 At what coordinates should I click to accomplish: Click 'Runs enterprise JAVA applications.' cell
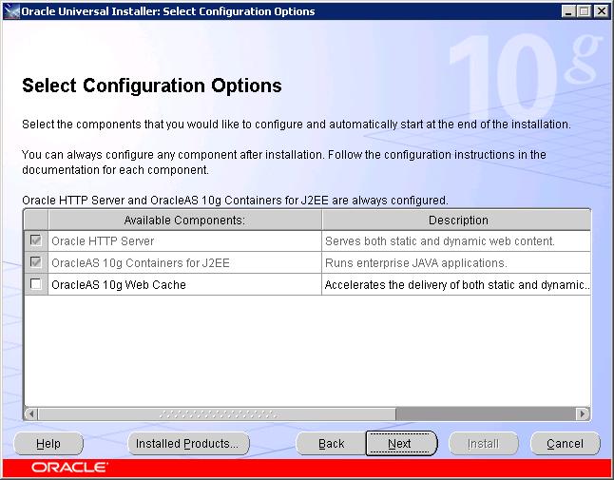click(456, 262)
